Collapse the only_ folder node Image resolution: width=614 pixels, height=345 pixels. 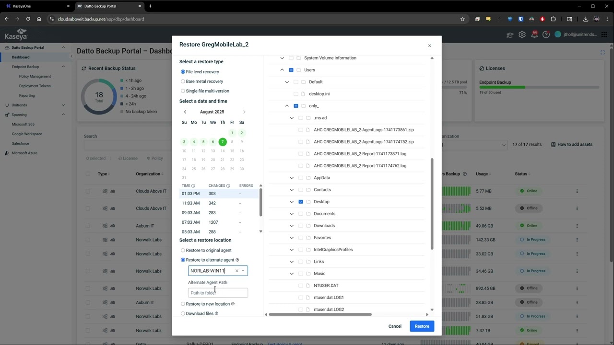[287, 106]
